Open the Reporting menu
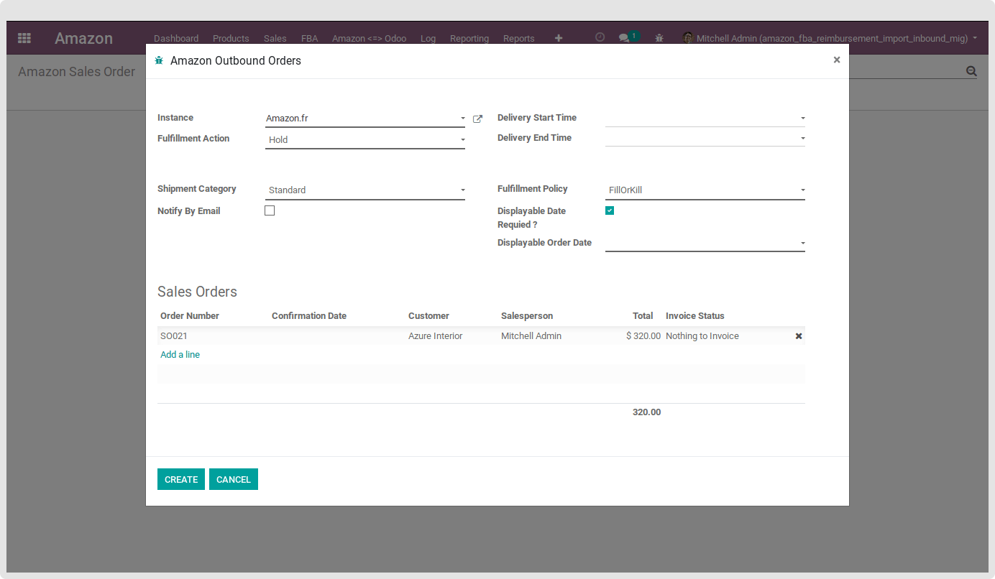 (469, 39)
